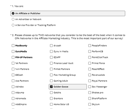Screen dimensions: 131x109
Task: Tick the Royal Partners checkbox
Action: [90, 81]
